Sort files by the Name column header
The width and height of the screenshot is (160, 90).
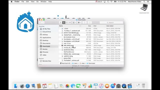(x=70, y=26)
